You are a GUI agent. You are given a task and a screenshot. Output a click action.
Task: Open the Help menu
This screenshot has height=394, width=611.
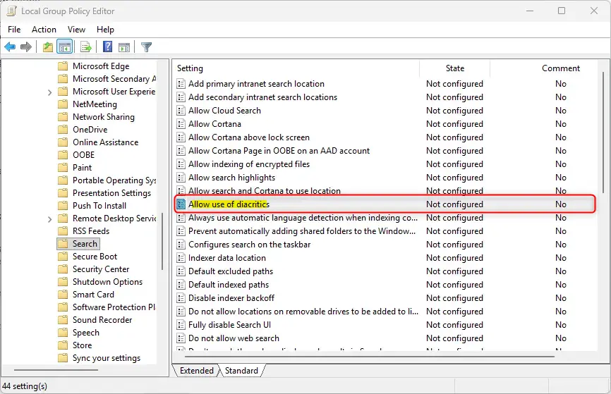point(105,30)
